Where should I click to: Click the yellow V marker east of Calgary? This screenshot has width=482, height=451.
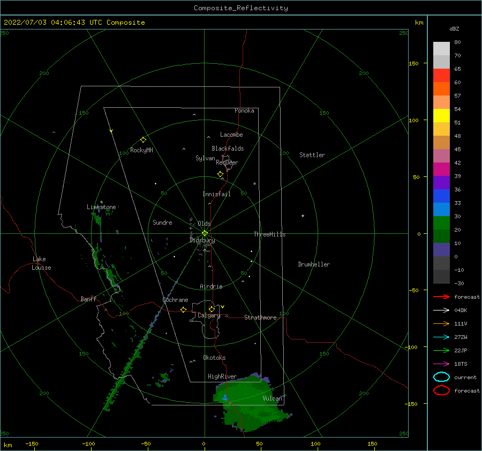223,307
